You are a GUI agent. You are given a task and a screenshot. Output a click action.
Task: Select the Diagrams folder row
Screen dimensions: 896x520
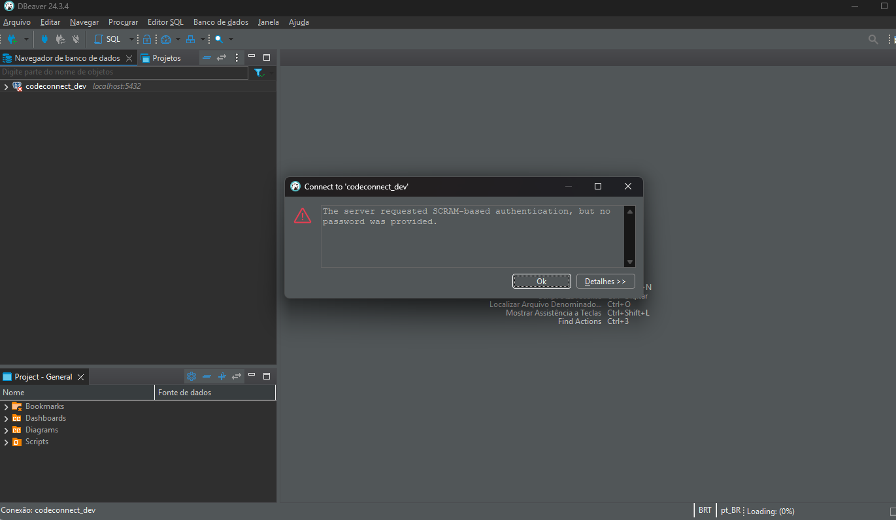[x=138, y=430]
